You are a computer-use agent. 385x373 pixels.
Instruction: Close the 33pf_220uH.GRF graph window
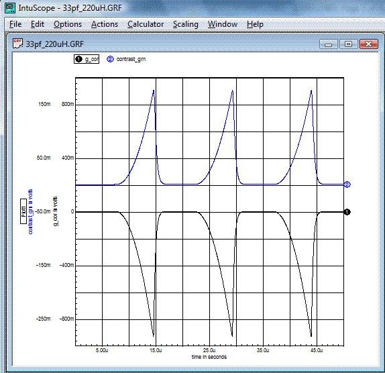coord(368,44)
